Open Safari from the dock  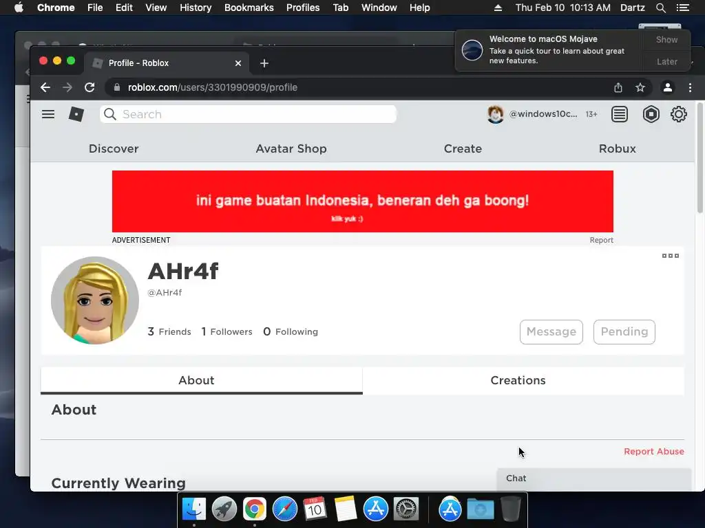coord(284,509)
